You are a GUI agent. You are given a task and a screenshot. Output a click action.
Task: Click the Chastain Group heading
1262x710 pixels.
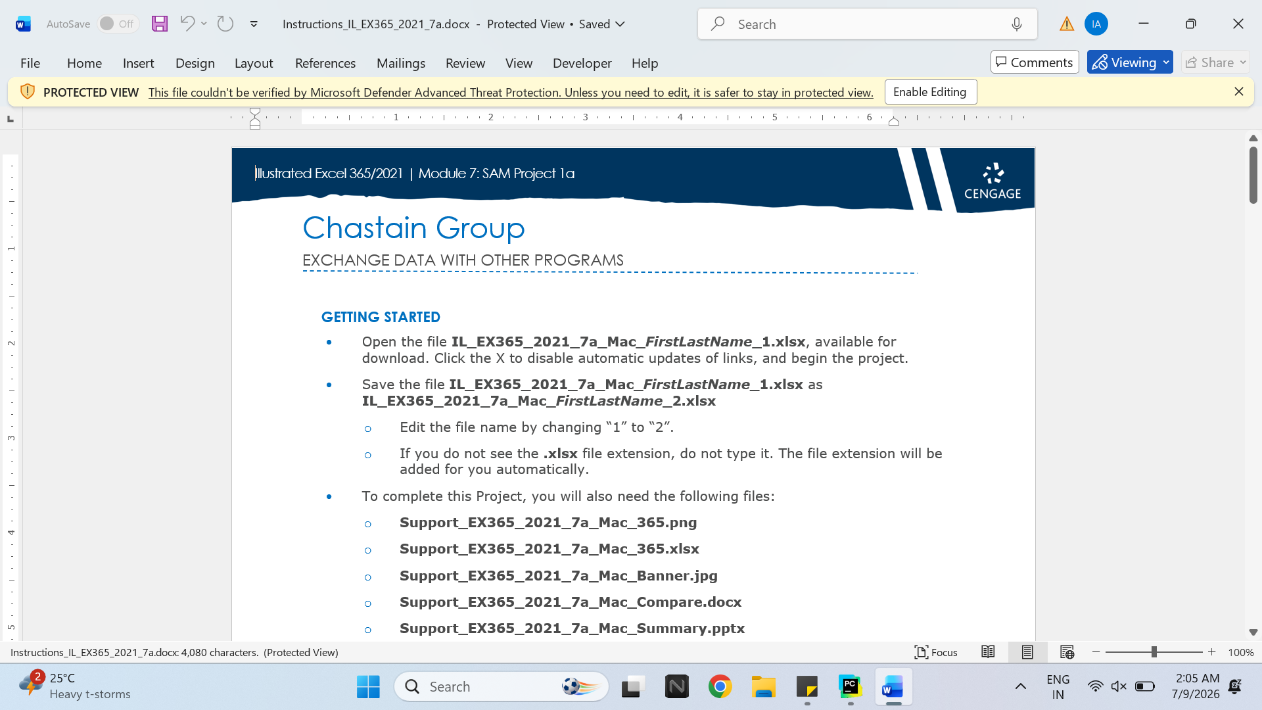(x=413, y=228)
